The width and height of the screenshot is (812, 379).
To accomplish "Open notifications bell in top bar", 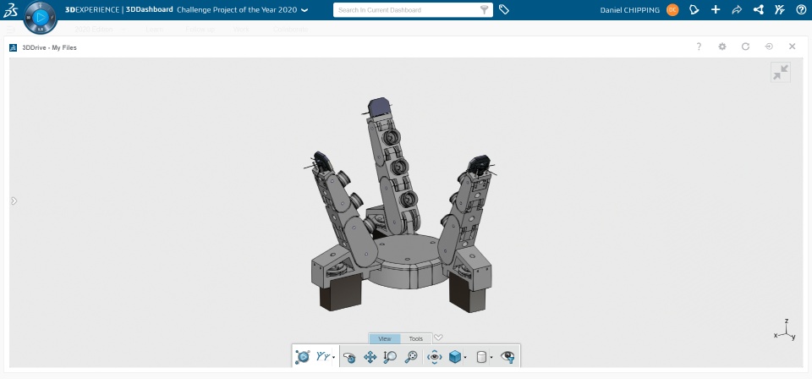I will point(694,10).
